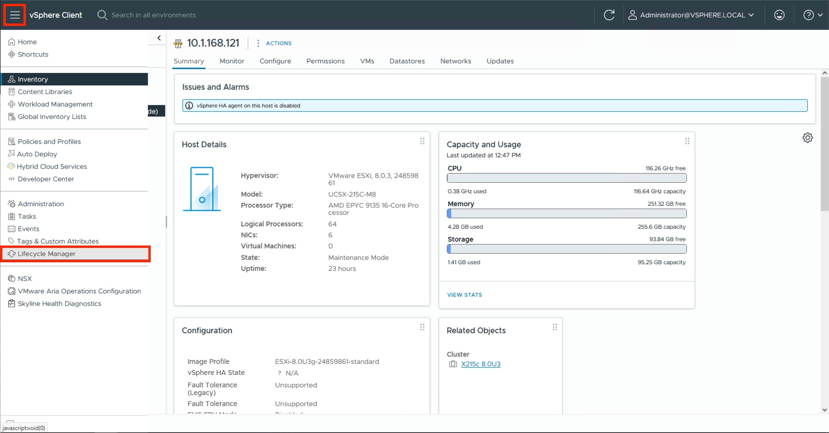This screenshot has height=433, width=829.
Task: Collapse the left navigation sidebar
Action: click(159, 38)
